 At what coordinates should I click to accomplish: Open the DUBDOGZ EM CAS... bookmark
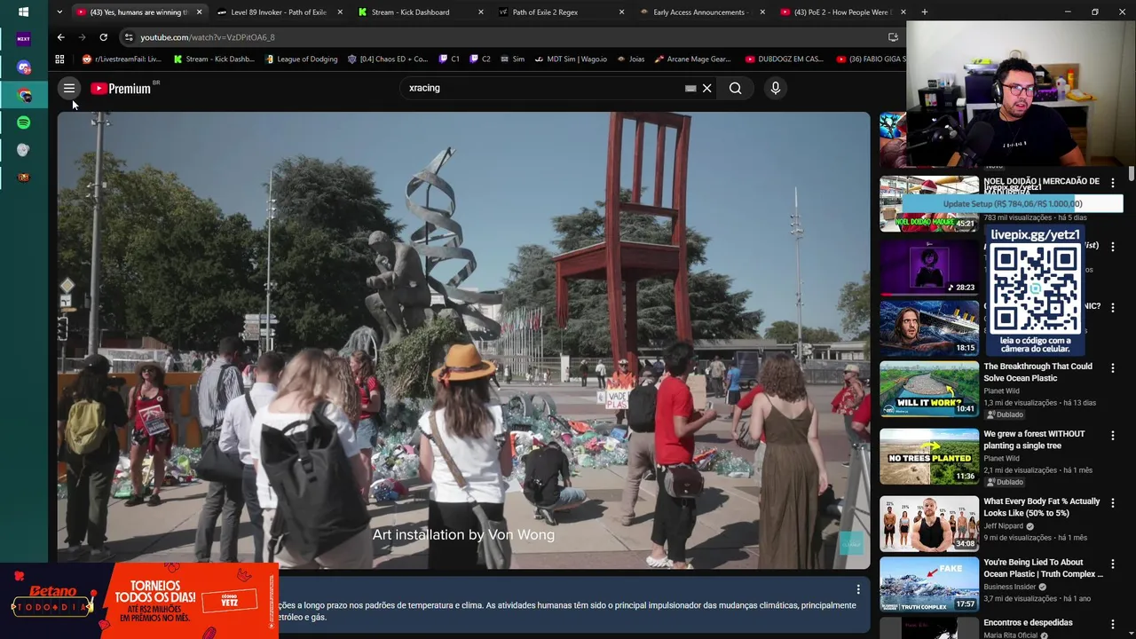tap(785, 59)
